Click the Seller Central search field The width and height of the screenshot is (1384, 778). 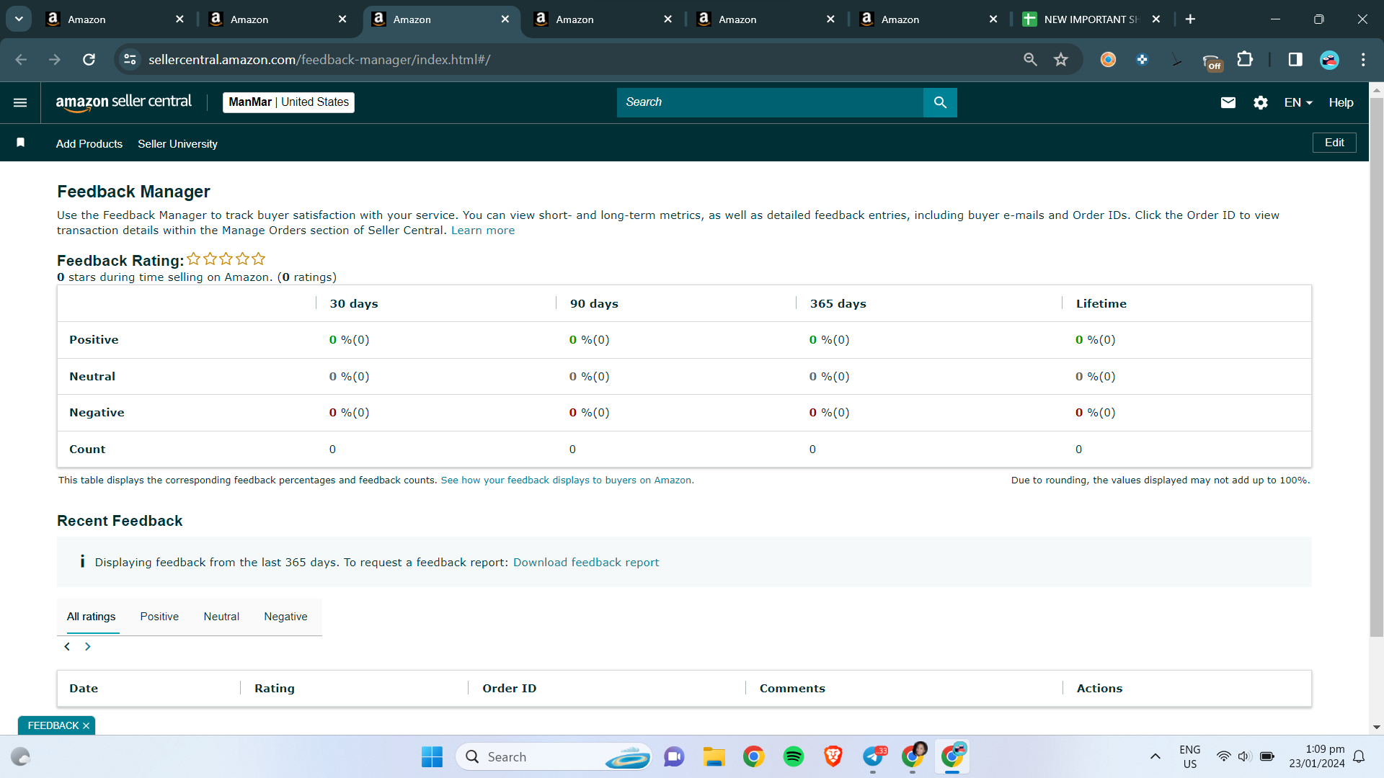(770, 102)
